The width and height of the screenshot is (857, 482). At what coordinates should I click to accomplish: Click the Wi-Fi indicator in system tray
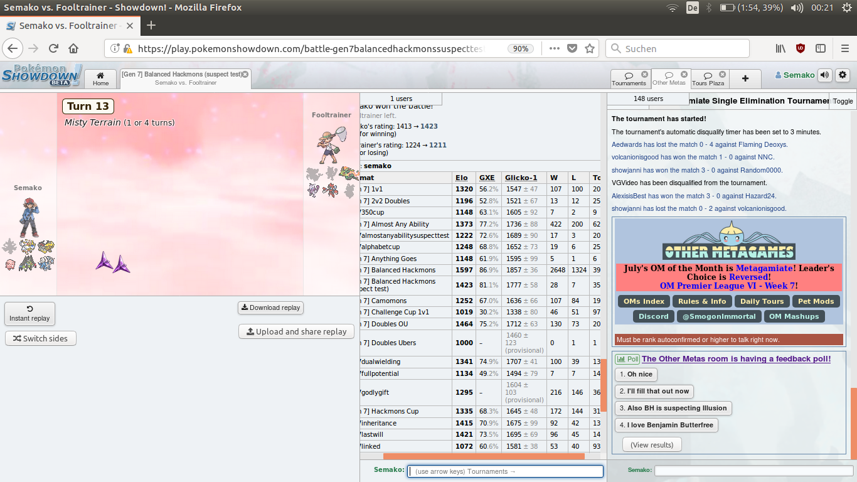coord(673,8)
